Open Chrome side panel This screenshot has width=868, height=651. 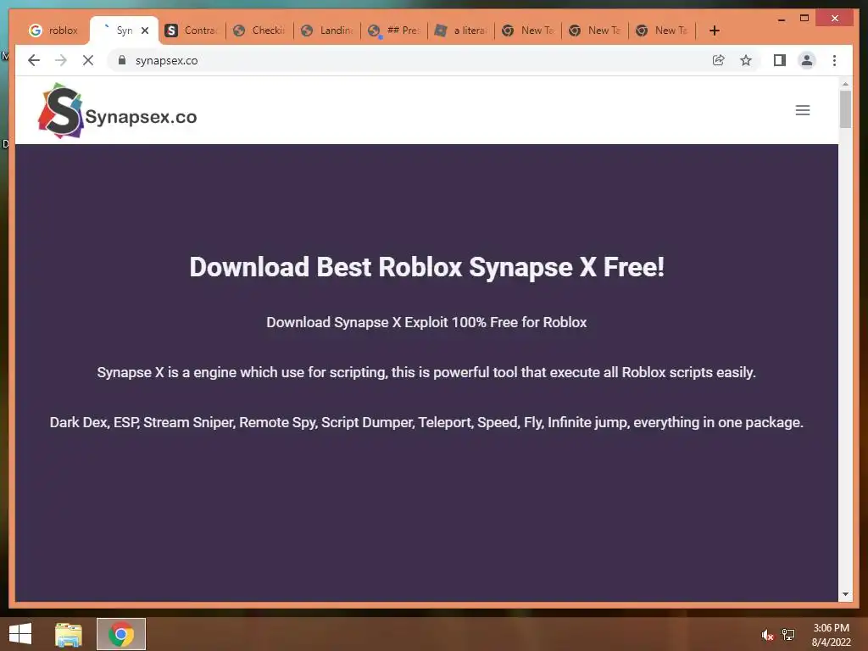pos(780,60)
